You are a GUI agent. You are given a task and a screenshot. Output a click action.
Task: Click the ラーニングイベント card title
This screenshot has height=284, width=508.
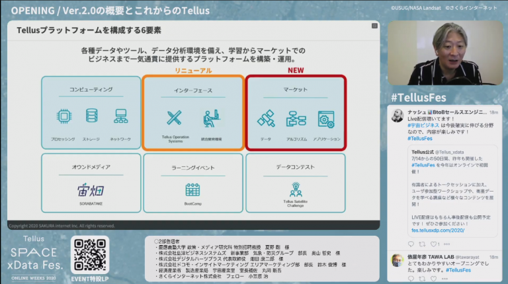(193, 168)
